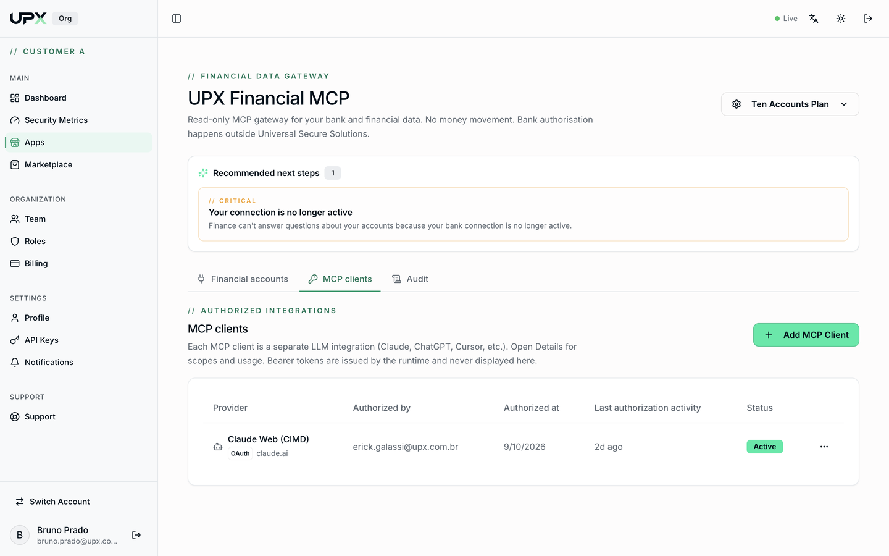Click the Status column header
Image resolution: width=889 pixels, height=556 pixels.
[x=759, y=408]
